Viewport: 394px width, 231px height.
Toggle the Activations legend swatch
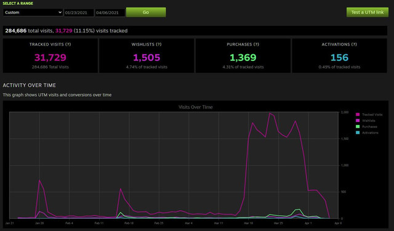(x=358, y=132)
